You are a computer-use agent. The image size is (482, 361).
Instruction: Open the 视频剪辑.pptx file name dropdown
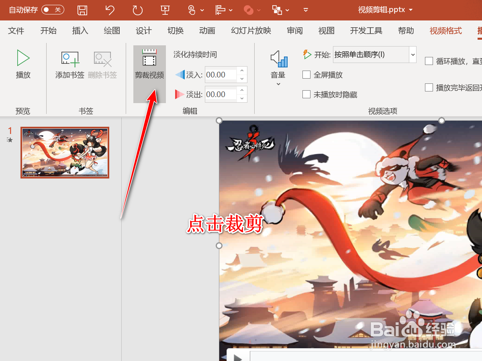(x=411, y=10)
